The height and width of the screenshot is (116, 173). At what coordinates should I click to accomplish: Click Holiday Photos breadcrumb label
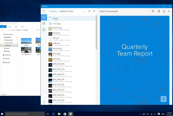click(66, 11)
